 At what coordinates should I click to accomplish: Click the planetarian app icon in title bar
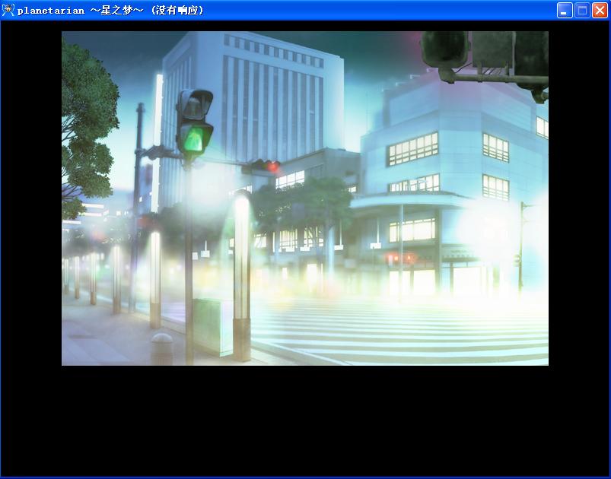pos(8,10)
